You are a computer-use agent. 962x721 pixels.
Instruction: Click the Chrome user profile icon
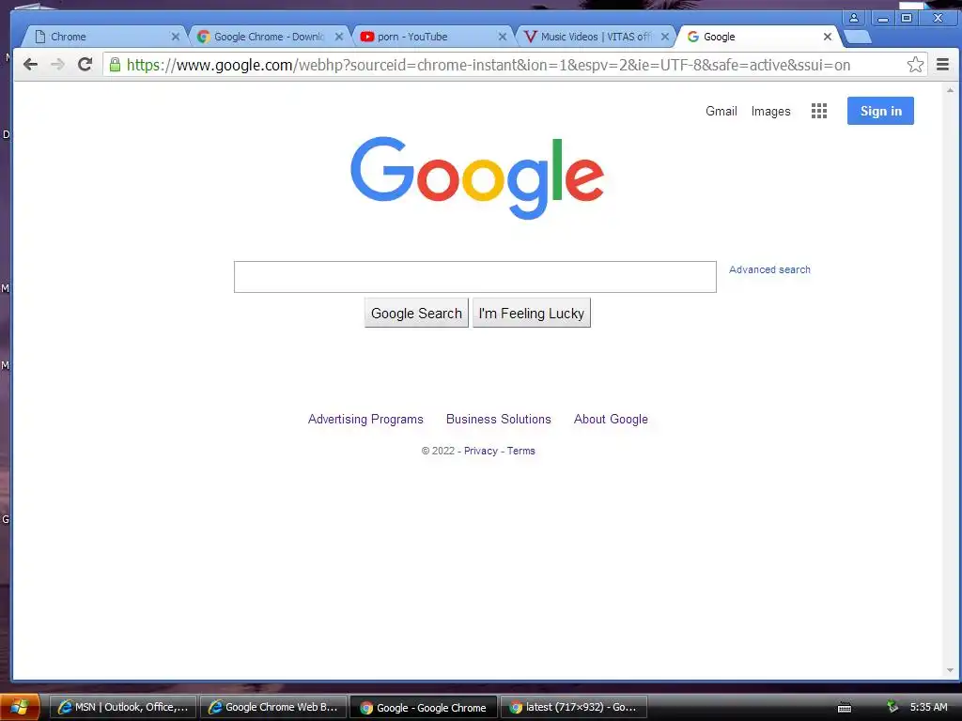(853, 18)
